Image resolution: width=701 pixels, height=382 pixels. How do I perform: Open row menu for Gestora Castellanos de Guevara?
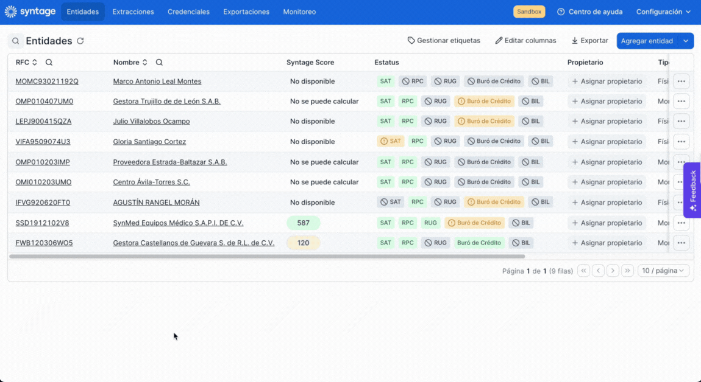[681, 243]
